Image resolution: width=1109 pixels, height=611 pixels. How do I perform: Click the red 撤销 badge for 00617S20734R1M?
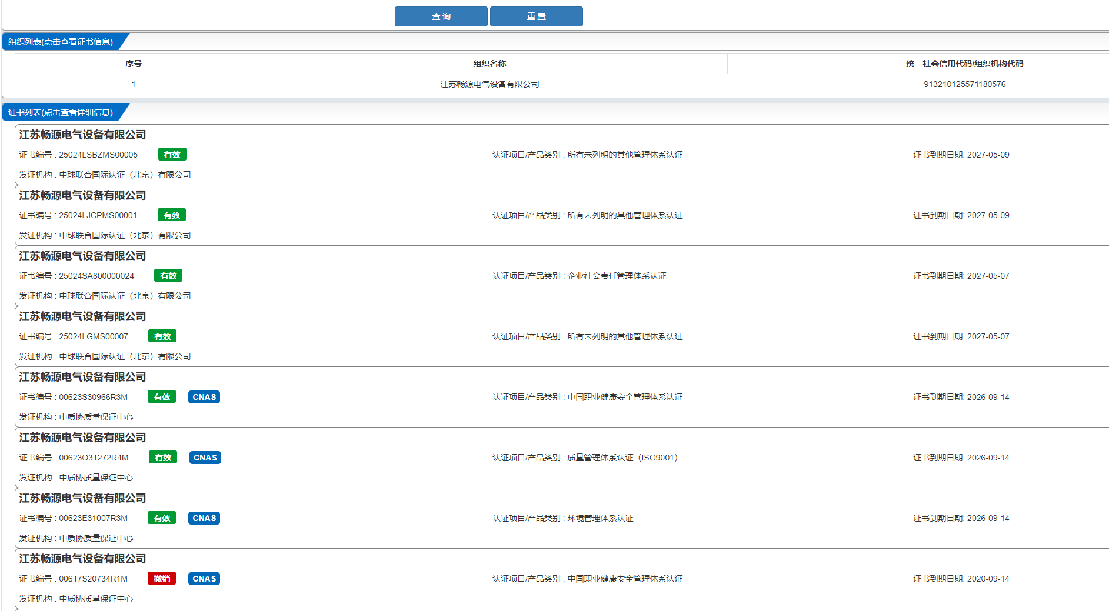162,579
